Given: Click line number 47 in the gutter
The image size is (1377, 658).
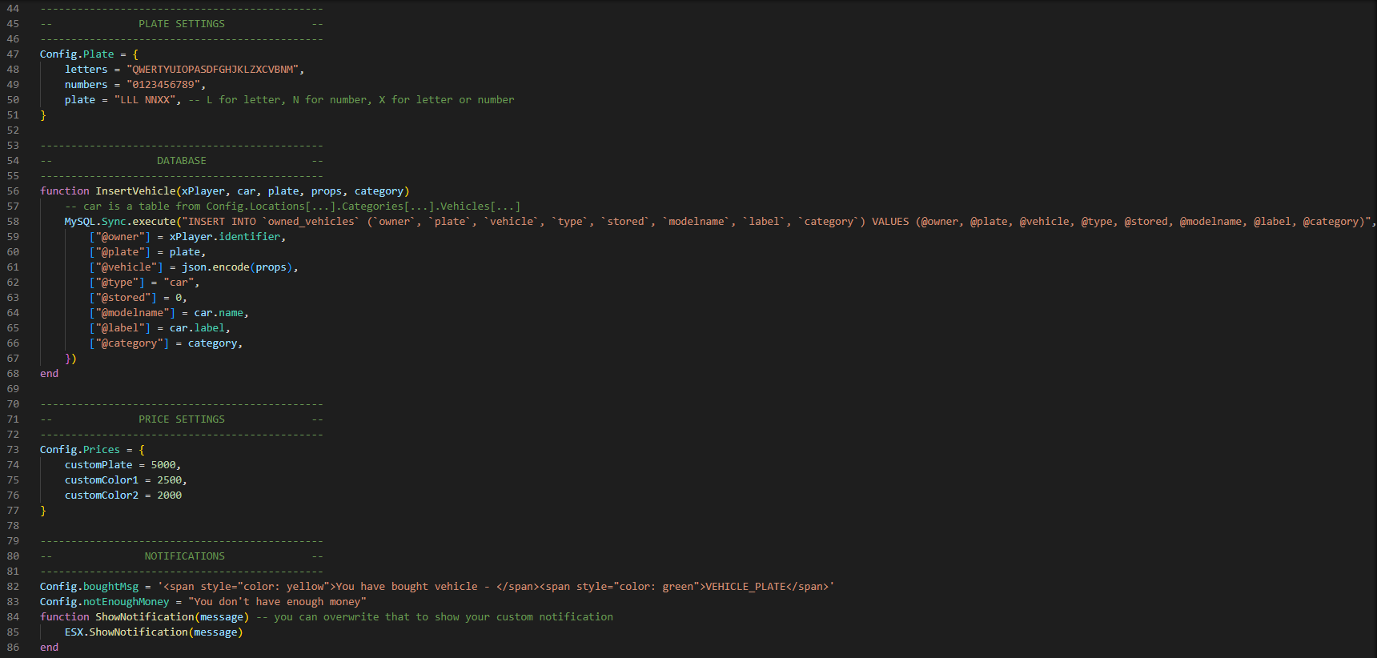Looking at the screenshot, I should tap(13, 54).
